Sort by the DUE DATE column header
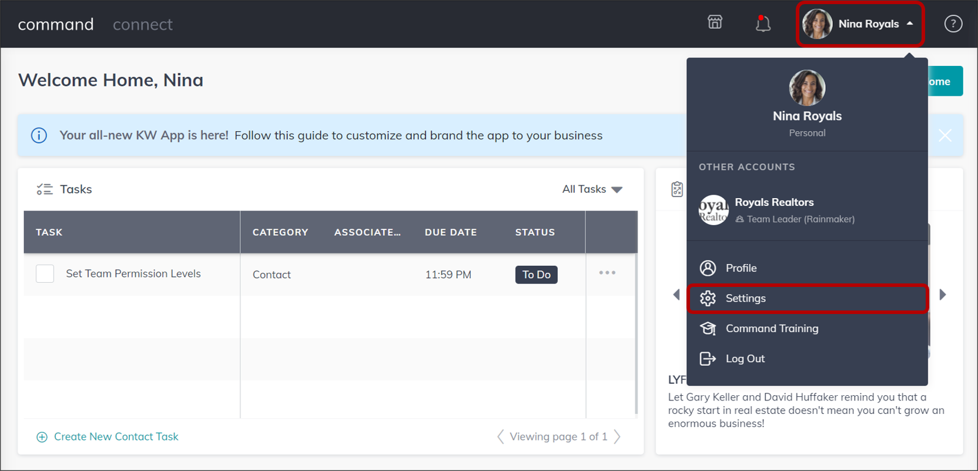The width and height of the screenshot is (978, 471). point(451,232)
